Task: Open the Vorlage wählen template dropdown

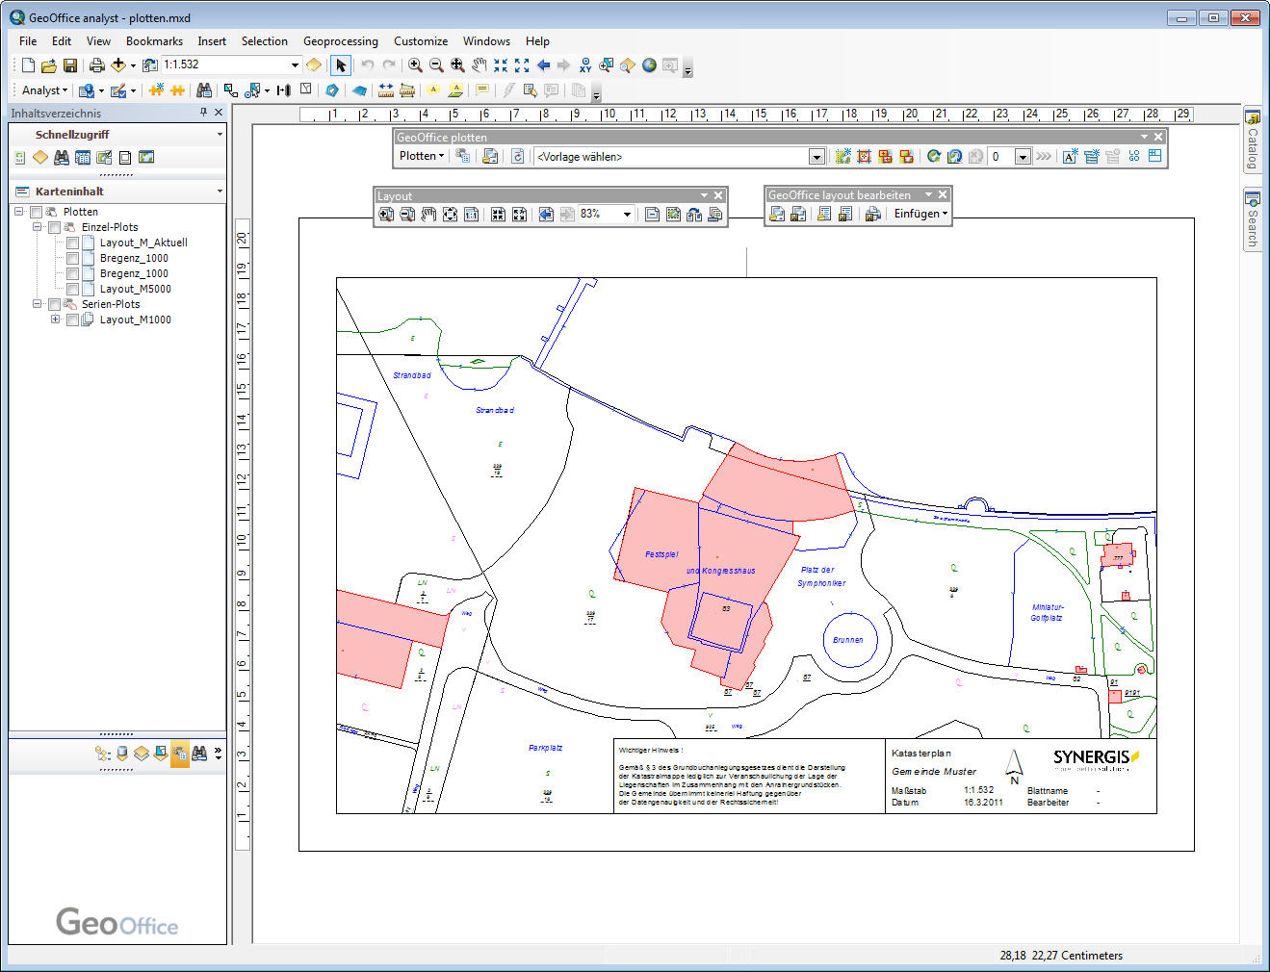Action: 816,157
